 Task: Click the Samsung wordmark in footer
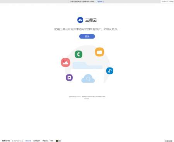[x=6, y=141]
